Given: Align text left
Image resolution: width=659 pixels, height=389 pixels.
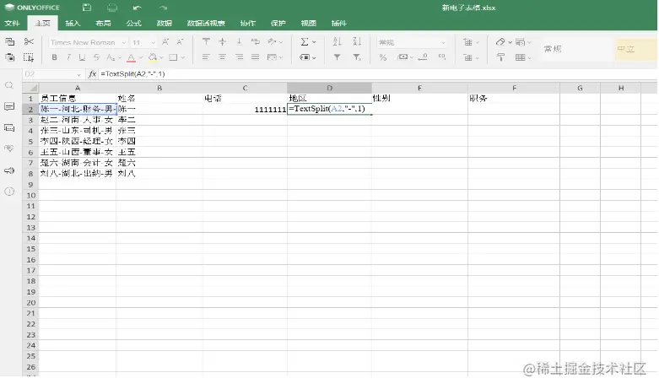Looking at the screenshot, I should [x=206, y=57].
